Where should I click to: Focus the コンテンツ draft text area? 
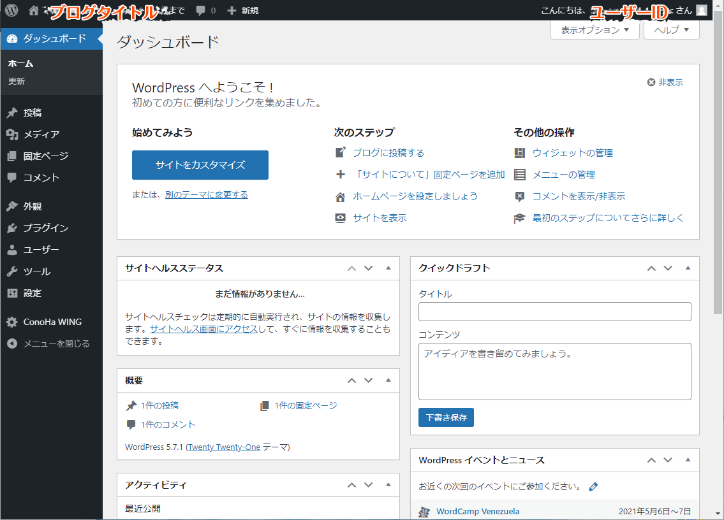pos(554,372)
